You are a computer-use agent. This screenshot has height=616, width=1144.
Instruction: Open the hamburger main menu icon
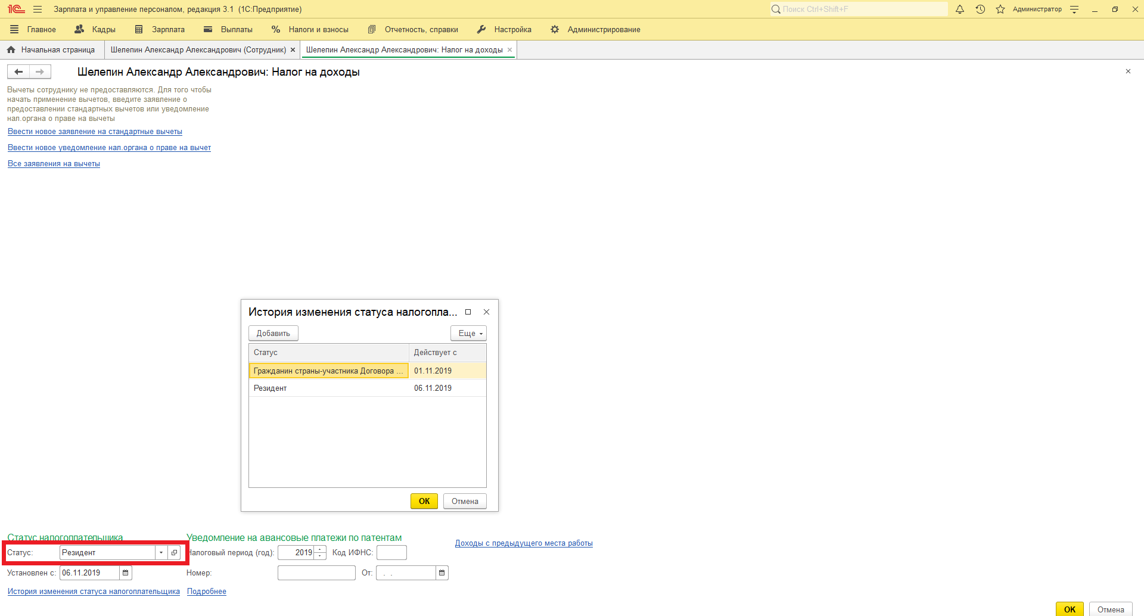click(38, 10)
